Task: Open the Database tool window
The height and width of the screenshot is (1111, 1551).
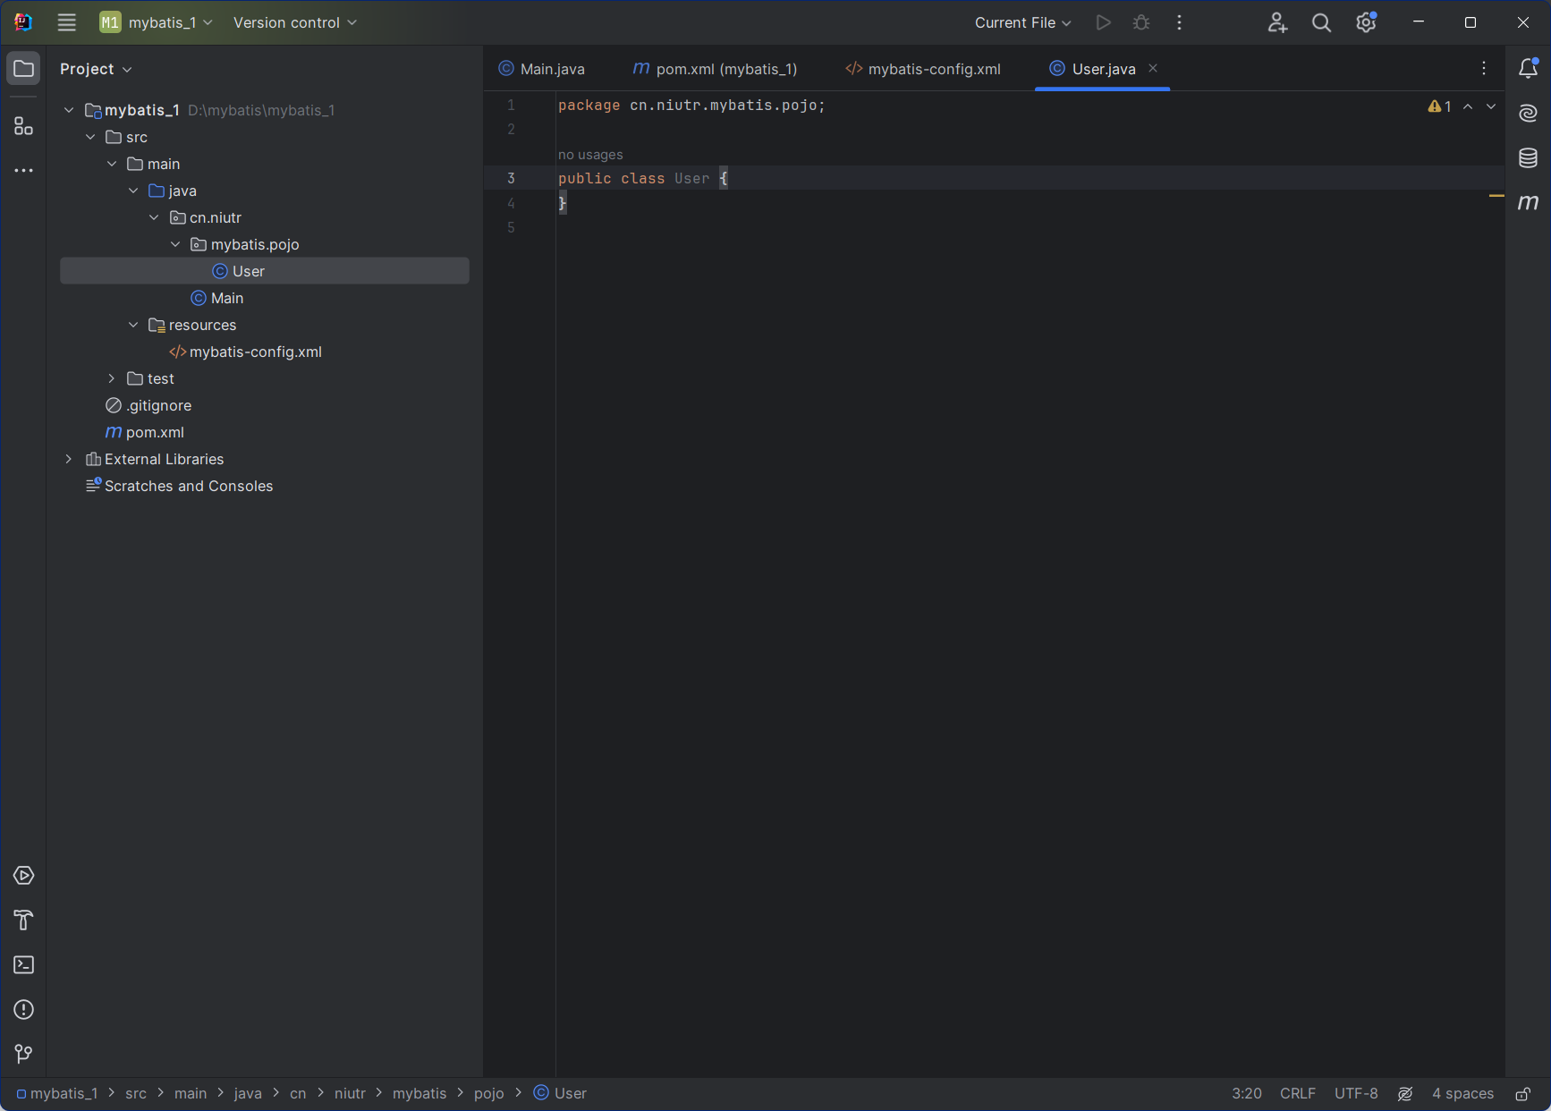Action: [1528, 158]
